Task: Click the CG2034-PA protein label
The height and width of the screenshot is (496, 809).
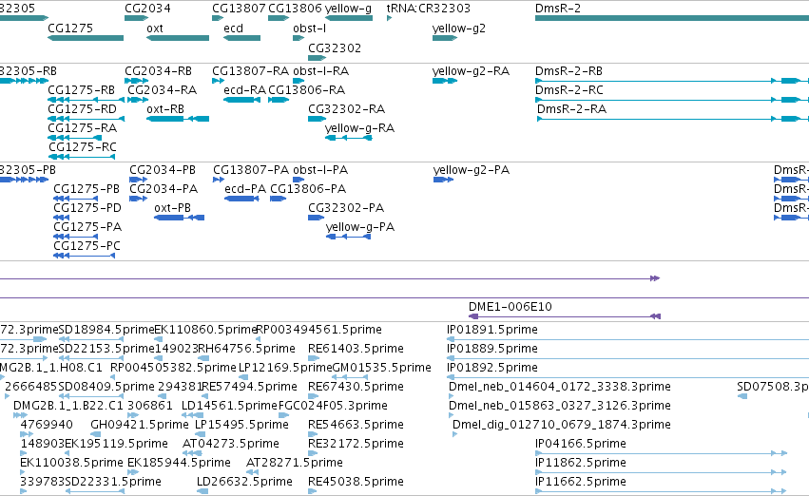Action: (164, 189)
